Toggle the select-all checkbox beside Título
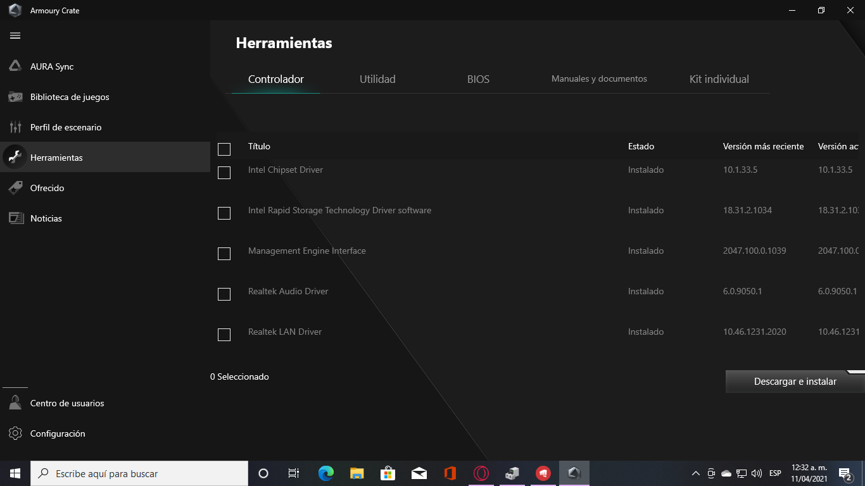Viewport: 865px width, 486px height. [x=224, y=149]
